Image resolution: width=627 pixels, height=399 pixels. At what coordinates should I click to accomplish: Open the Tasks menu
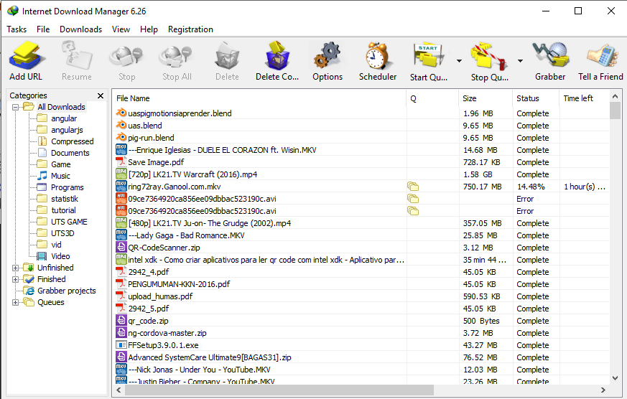17,29
